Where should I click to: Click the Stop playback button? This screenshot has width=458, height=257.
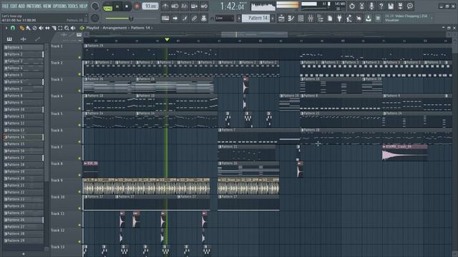tap(127, 6)
